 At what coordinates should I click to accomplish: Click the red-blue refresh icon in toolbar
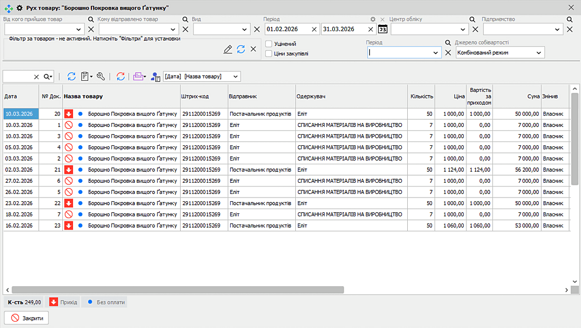[121, 77]
